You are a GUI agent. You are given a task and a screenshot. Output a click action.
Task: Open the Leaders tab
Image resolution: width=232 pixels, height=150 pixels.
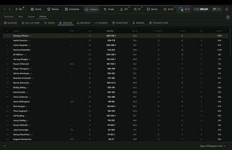(x=101, y=23)
